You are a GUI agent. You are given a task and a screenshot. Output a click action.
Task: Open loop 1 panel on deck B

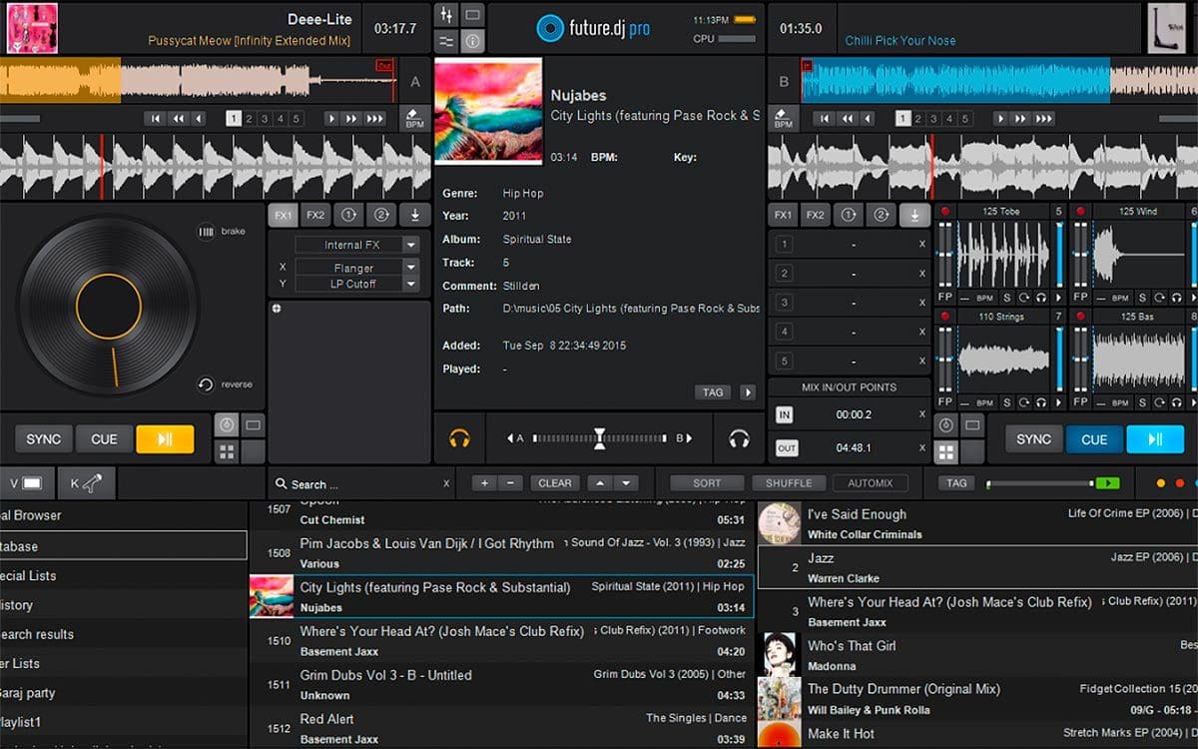tap(848, 215)
